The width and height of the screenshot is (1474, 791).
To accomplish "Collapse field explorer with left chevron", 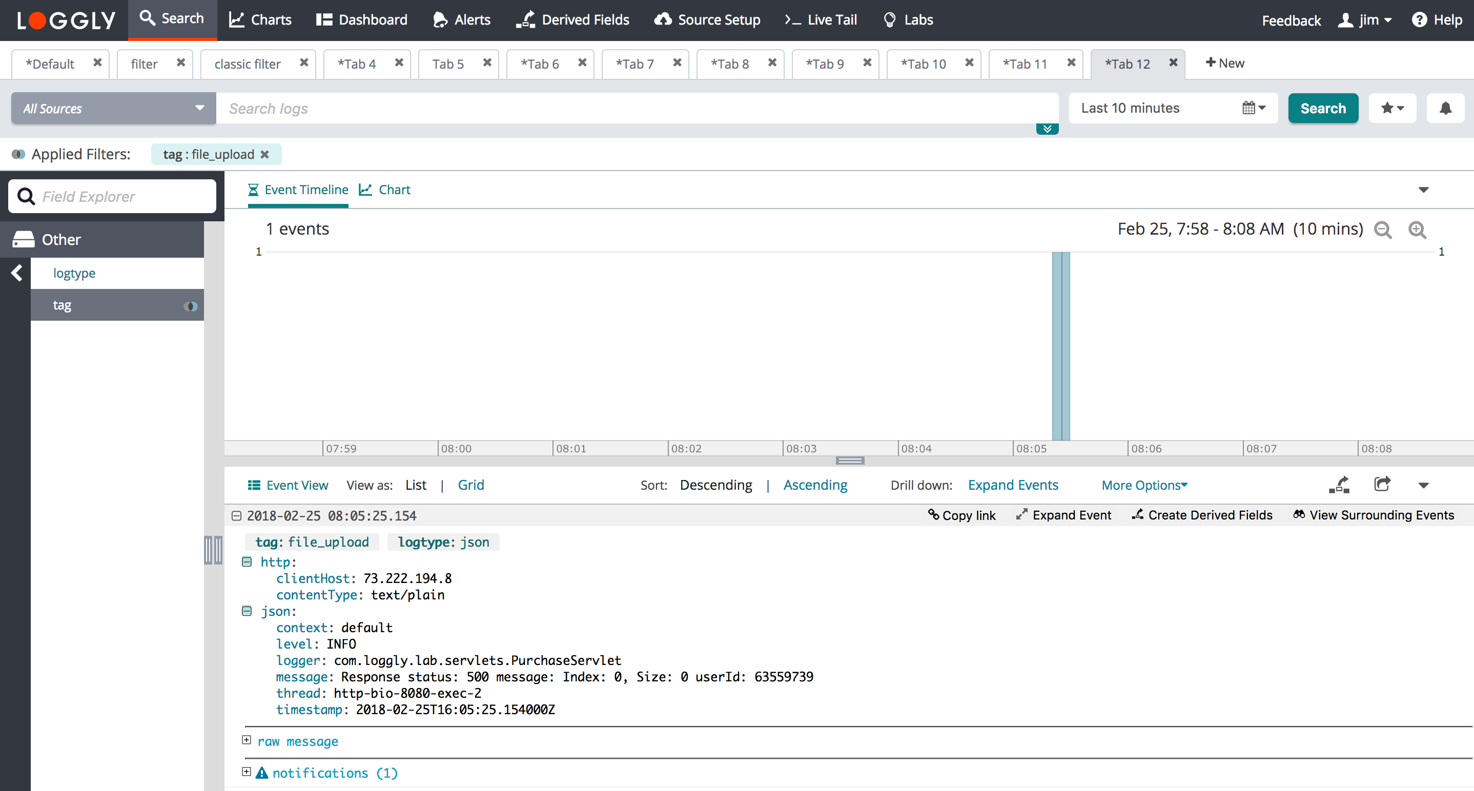I will point(16,273).
